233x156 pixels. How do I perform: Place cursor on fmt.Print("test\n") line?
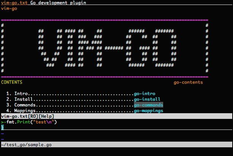(29, 122)
